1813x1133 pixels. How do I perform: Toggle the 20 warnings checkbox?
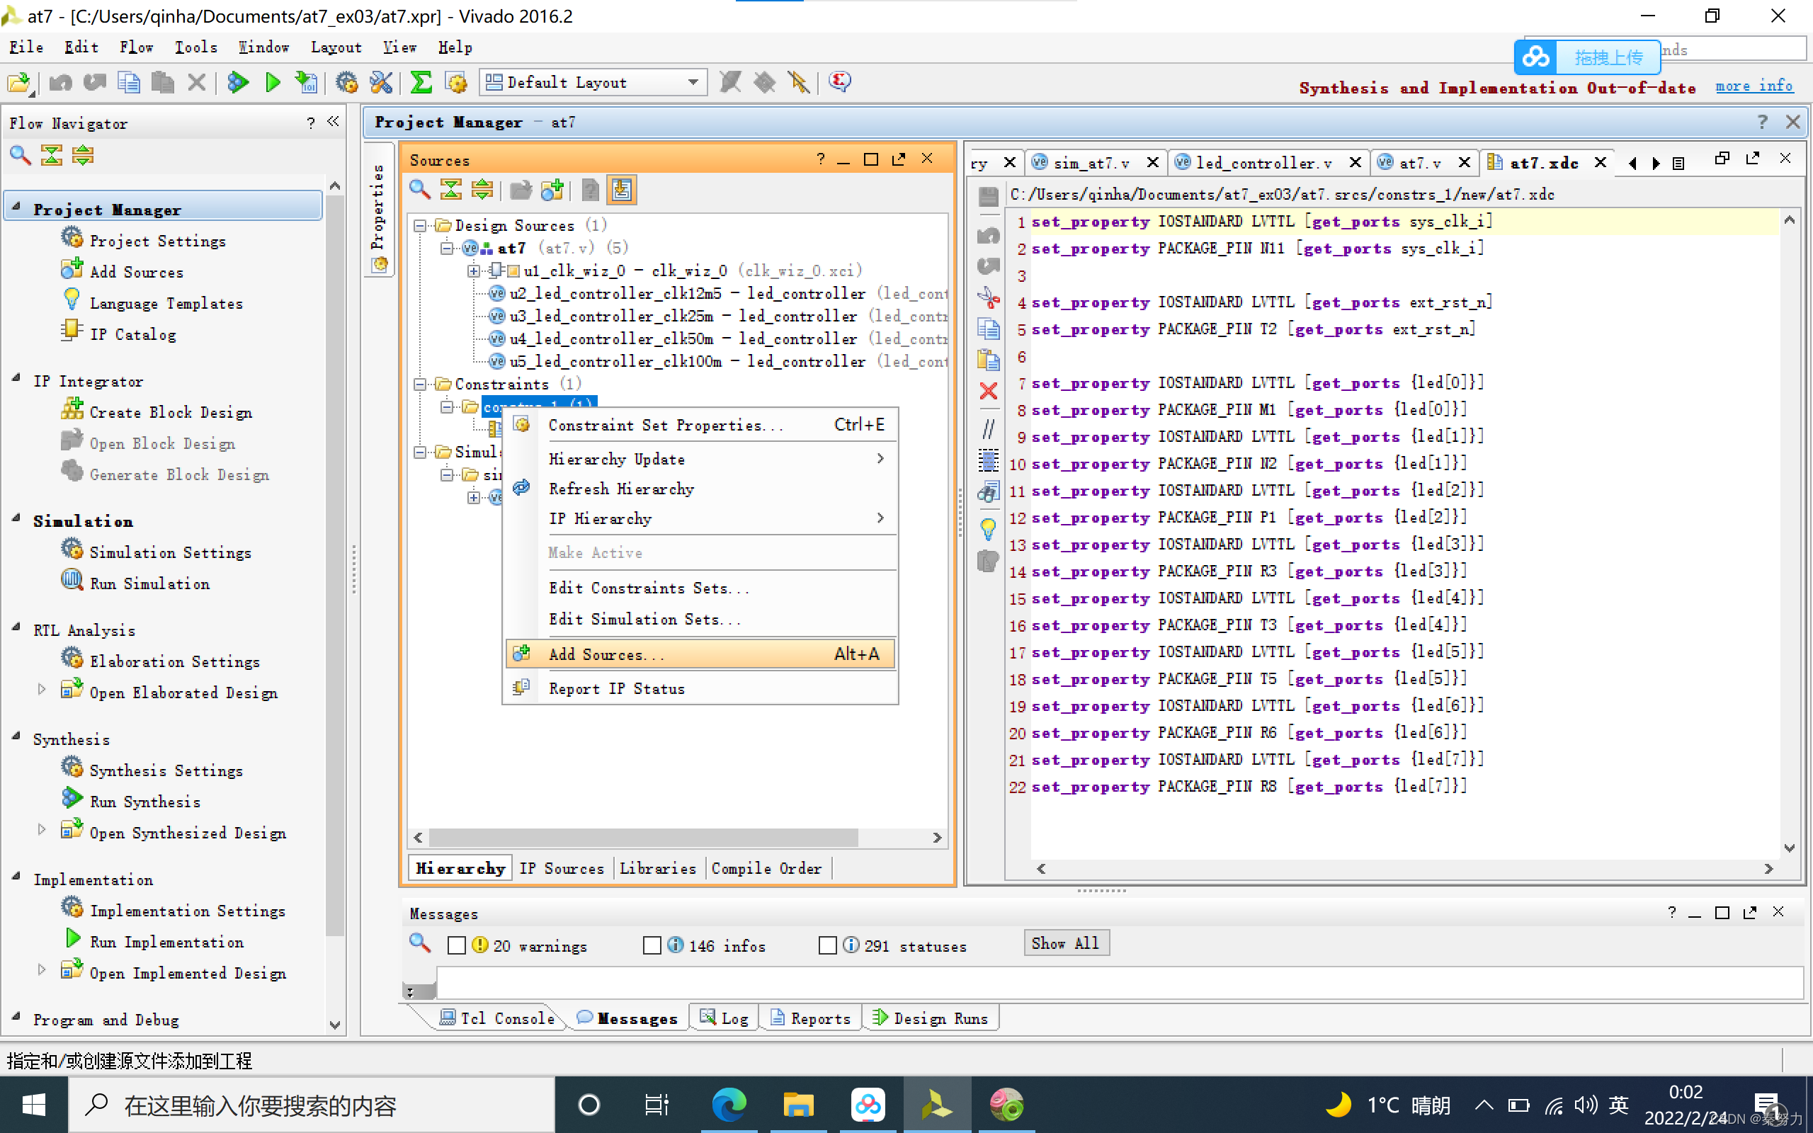tap(456, 945)
